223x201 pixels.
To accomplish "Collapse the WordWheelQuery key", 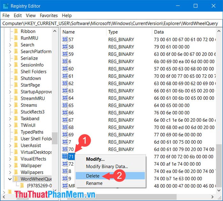I will coord(10,179).
